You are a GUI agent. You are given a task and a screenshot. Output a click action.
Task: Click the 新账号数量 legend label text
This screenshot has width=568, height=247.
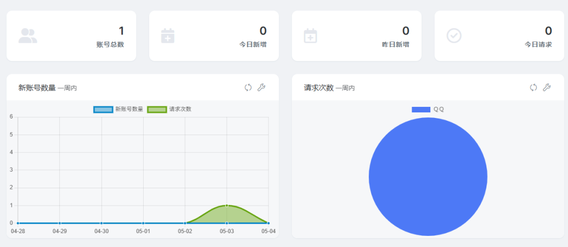(x=129, y=109)
